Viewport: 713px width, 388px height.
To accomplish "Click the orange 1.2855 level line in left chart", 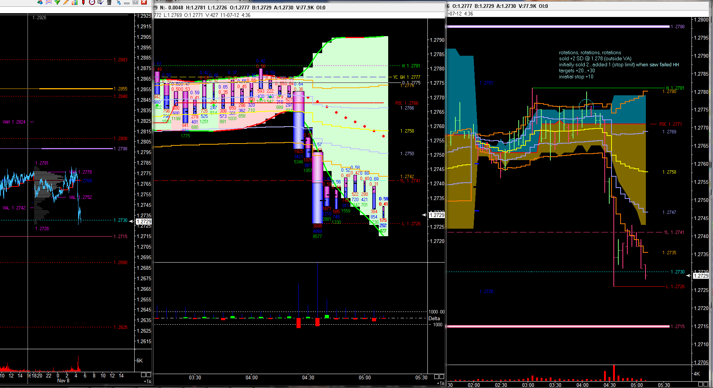I will 76,89.
